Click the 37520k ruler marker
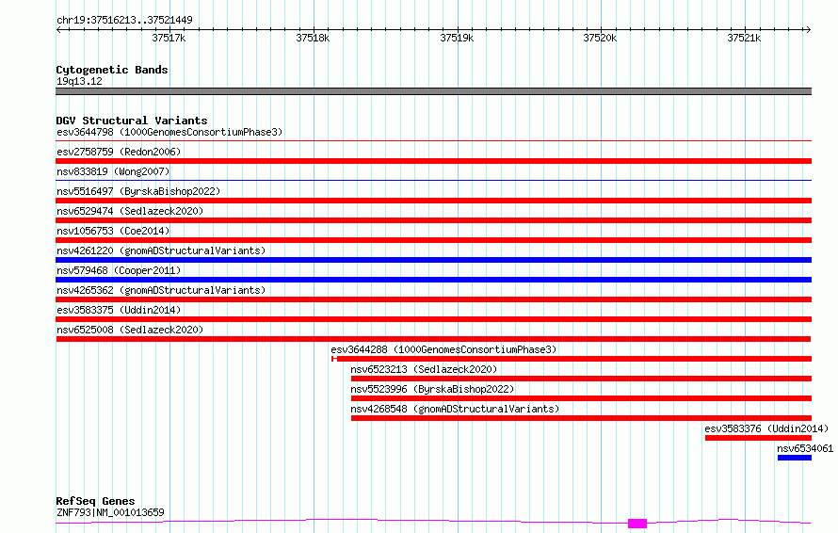Image resolution: width=838 pixels, height=533 pixels. 600,38
